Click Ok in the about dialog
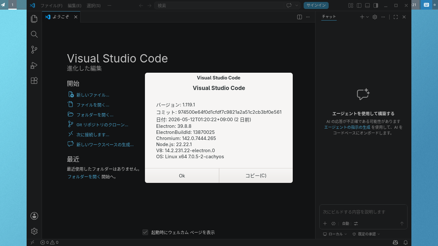The width and height of the screenshot is (438, 246). click(182, 176)
